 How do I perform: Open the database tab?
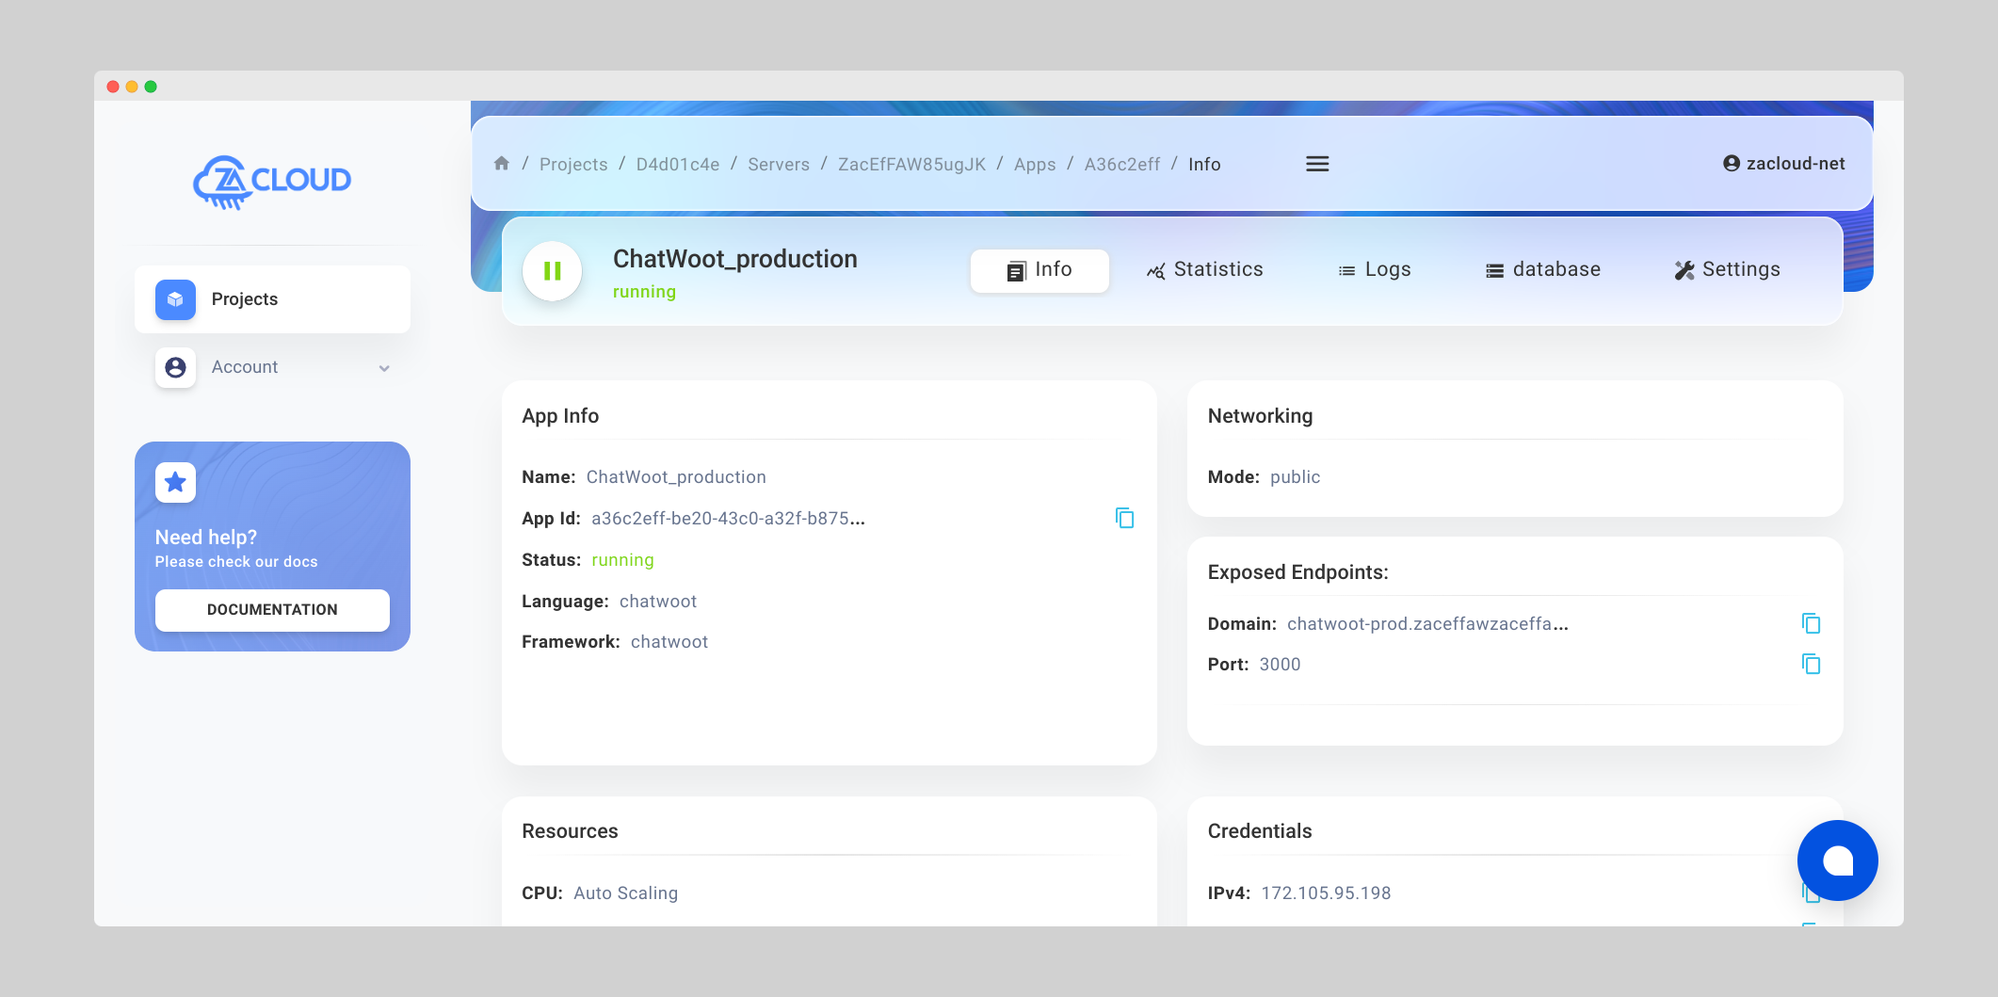[1543, 270]
